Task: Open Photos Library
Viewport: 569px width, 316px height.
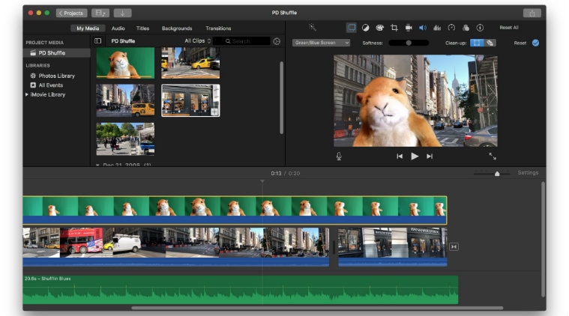Action: 57,76
